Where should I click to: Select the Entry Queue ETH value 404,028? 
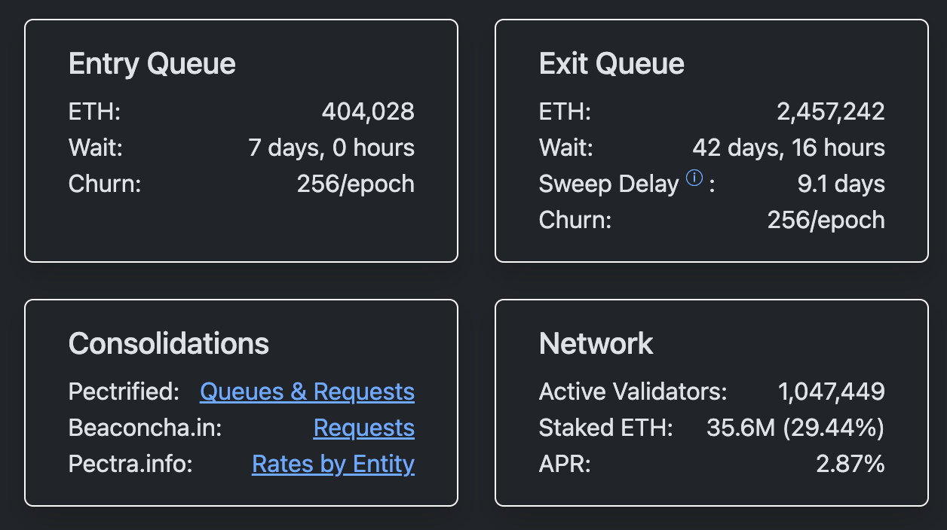(x=369, y=111)
